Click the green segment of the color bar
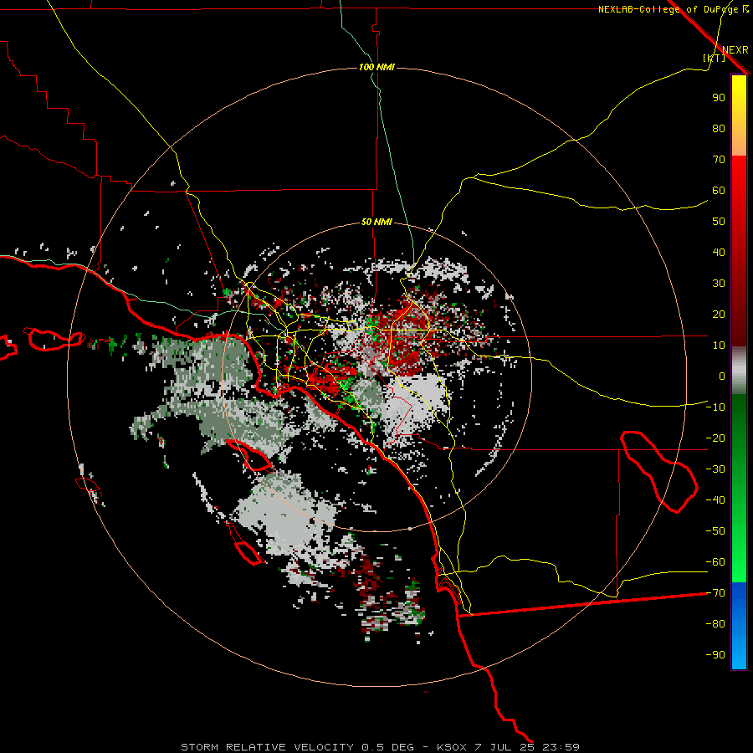 pyautogui.click(x=739, y=488)
